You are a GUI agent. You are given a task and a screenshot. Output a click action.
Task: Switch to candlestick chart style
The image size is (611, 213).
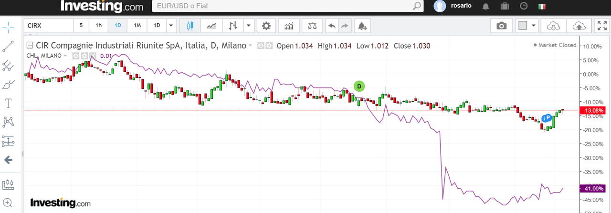pyautogui.click(x=190, y=26)
